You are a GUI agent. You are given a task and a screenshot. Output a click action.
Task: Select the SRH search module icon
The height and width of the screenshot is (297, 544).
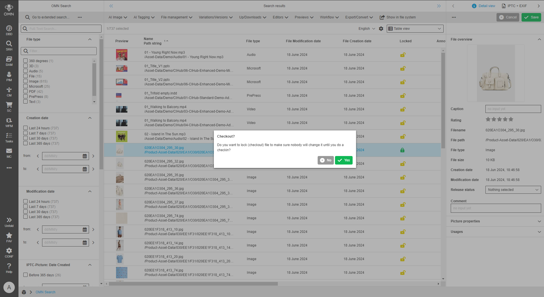coord(9,45)
